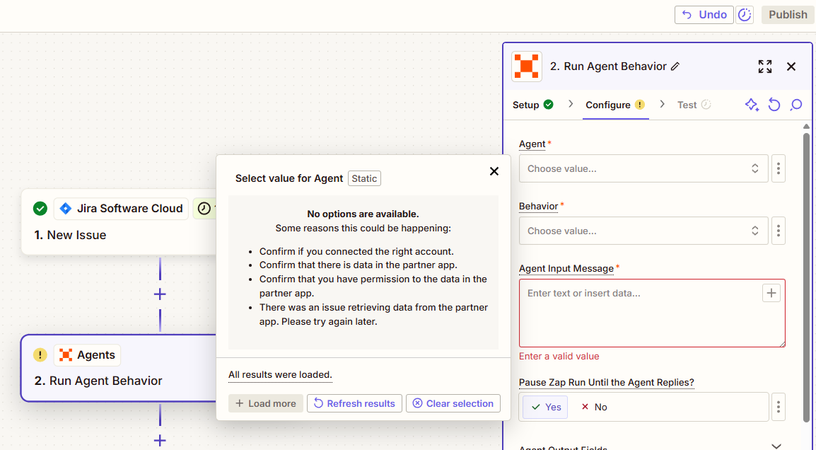Insert data using the plus button in message field
This screenshot has height=450, width=816.
[771, 293]
